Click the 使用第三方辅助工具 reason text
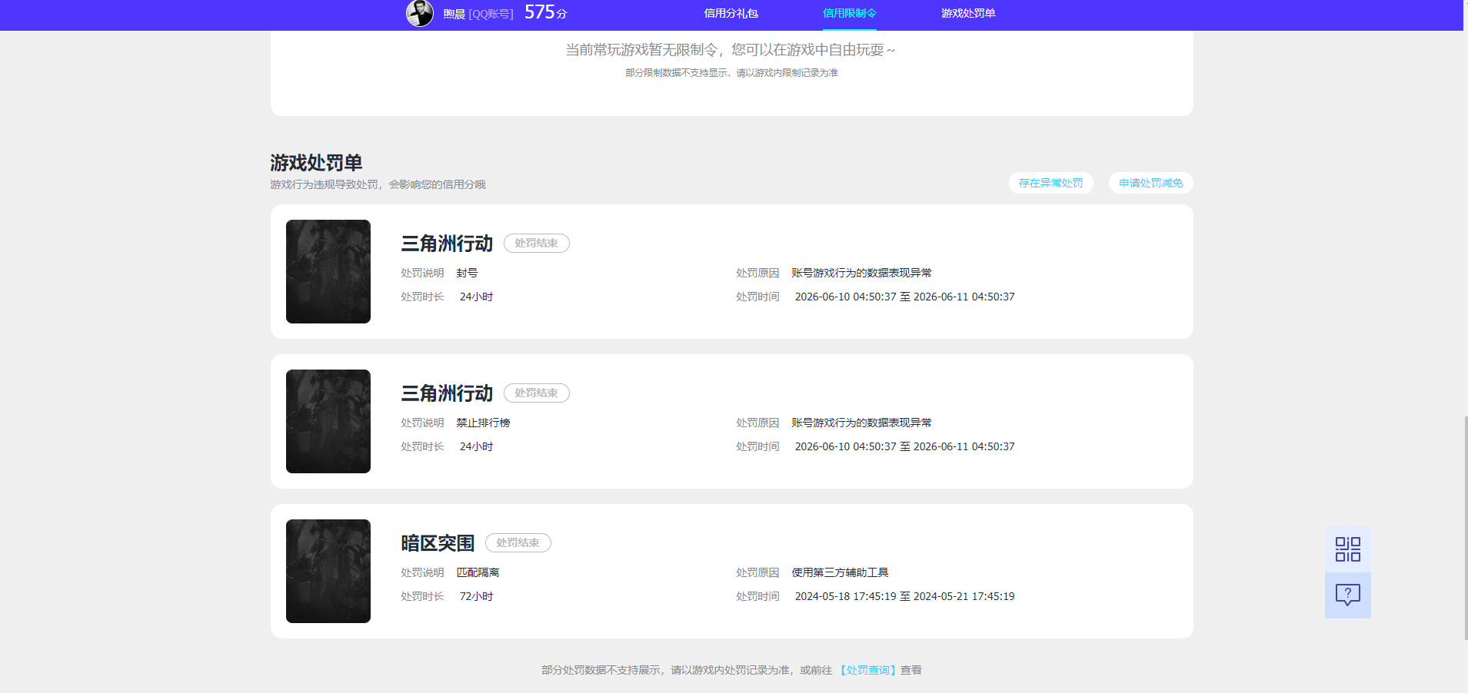The width and height of the screenshot is (1468, 693). click(840, 572)
